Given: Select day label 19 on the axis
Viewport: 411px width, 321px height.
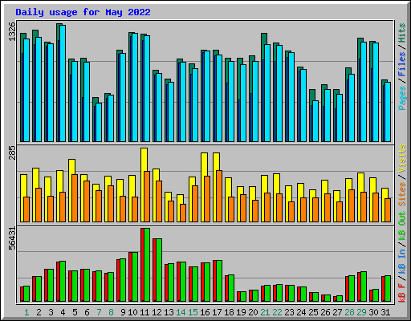Looking at the screenshot, I should pyautogui.click(x=241, y=312).
